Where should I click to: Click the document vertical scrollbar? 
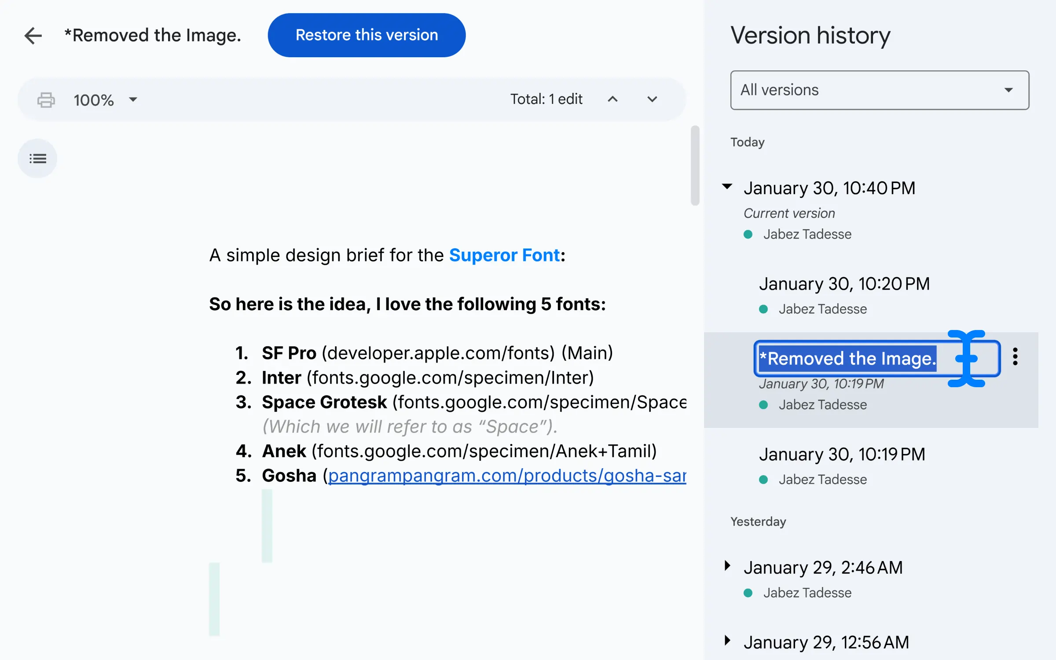point(695,165)
